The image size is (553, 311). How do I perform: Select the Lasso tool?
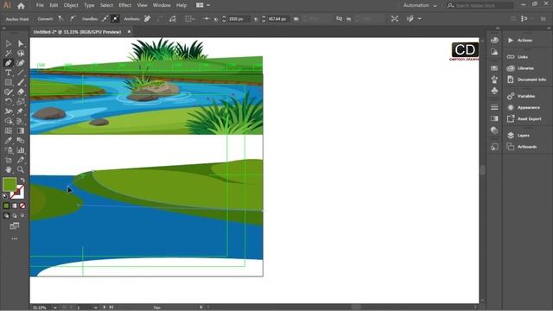pyautogui.click(x=21, y=54)
